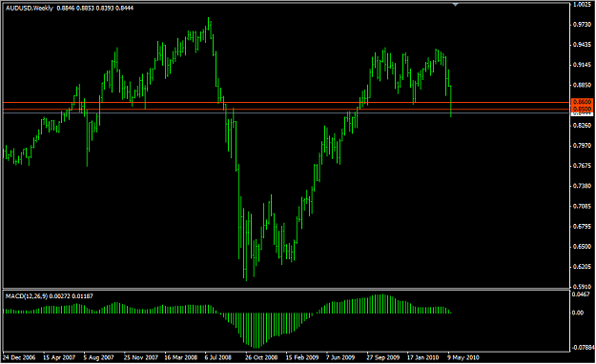Click the 15 Feb 2009 date label
The width and height of the screenshot is (596, 364).
(x=302, y=357)
